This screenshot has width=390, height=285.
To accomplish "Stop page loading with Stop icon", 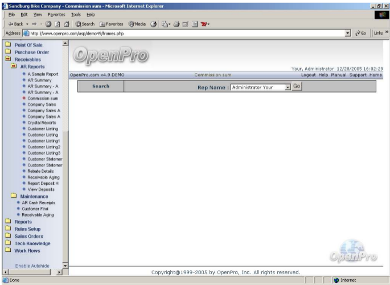I will (48, 24).
